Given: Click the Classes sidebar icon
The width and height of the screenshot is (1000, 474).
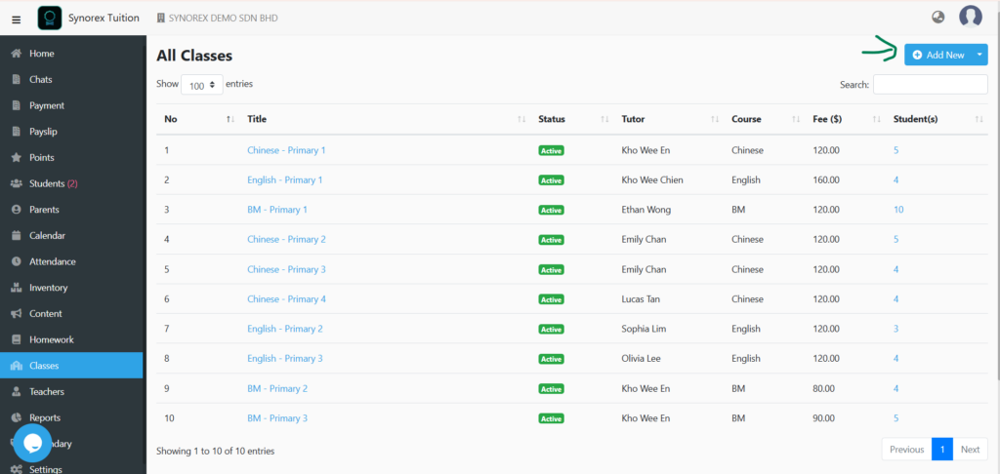Looking at the screenshot, I should pyautogui.click(x=18, y=366).
